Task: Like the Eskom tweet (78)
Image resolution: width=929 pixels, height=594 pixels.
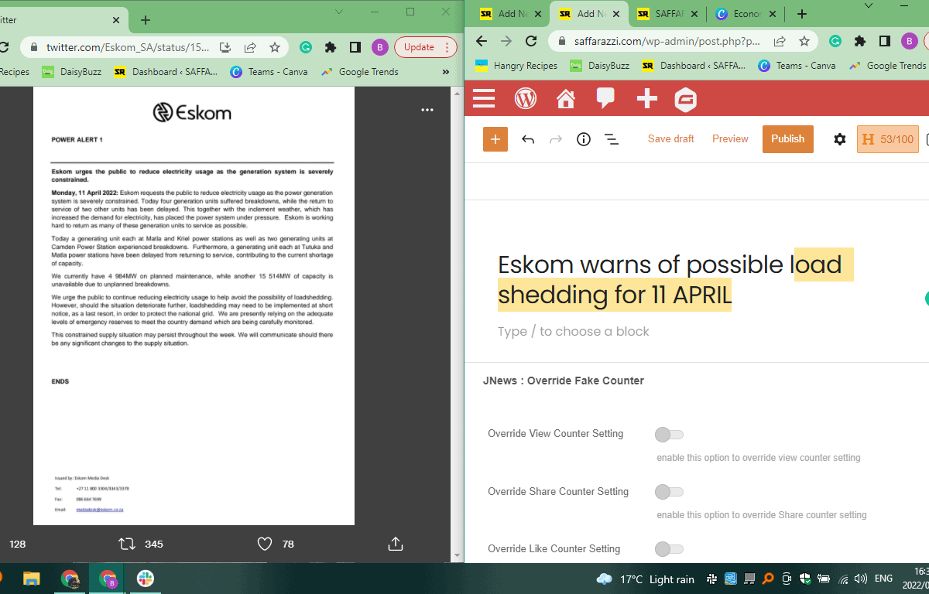Action: point(276,544)
